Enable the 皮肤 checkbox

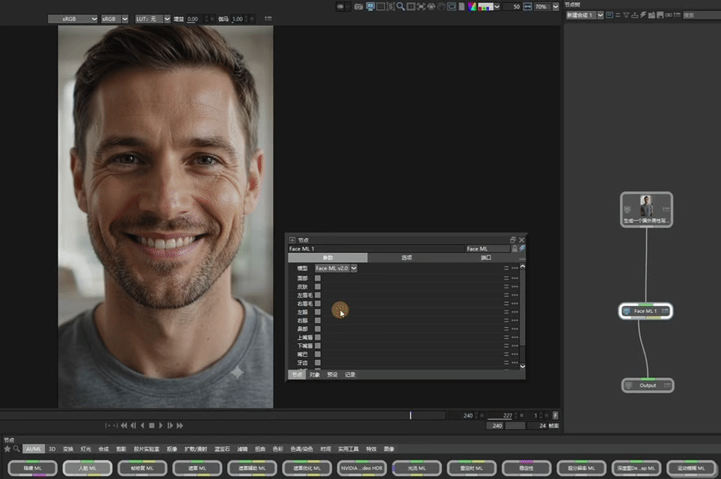pyautogui.click(x=317, y=287)
